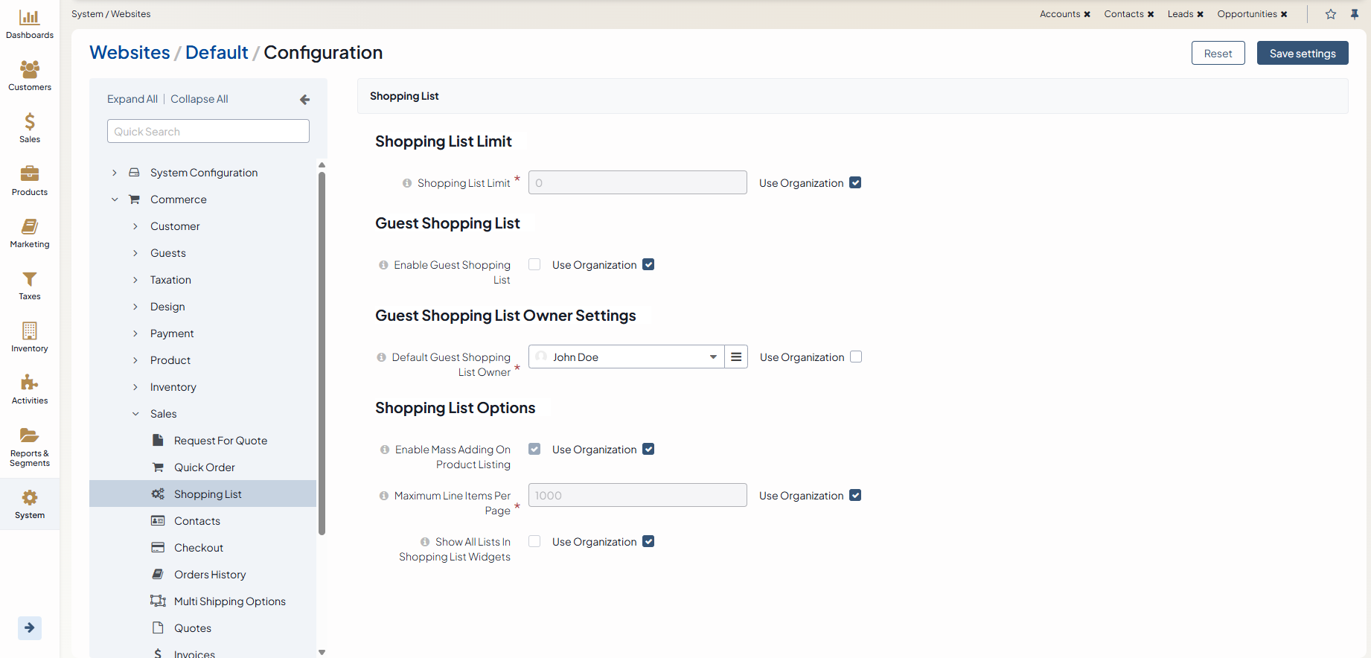1371x658 pixels.
Task: Open Quick Order configuration item
Action: coord(204,467)
